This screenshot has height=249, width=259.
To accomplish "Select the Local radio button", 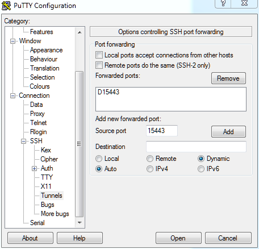I will (x=99, y=159).
